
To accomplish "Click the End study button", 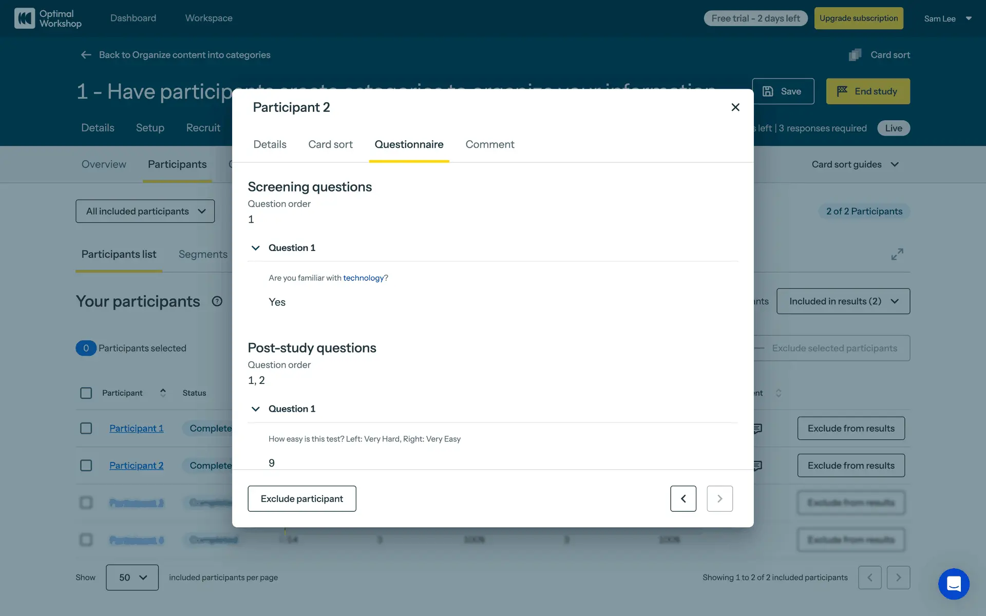I will 868,91.
